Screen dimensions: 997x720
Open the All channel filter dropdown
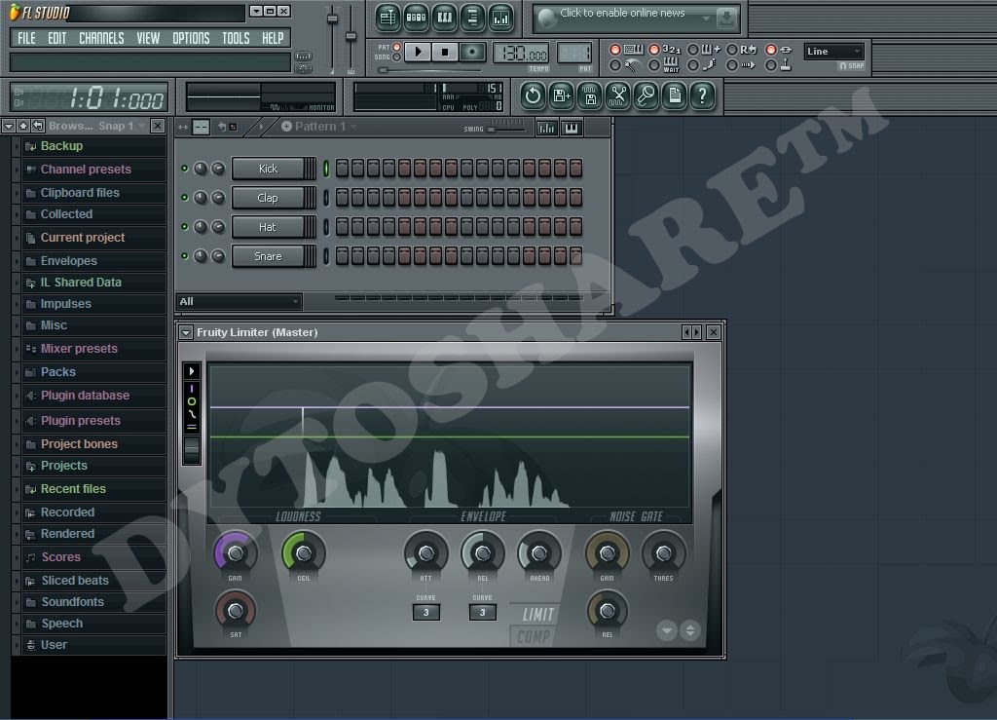point(239,301)
